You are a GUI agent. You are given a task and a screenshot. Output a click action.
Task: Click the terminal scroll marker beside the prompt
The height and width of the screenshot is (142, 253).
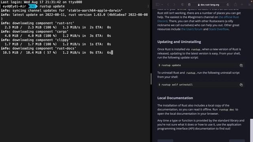(x=148, y=6)
